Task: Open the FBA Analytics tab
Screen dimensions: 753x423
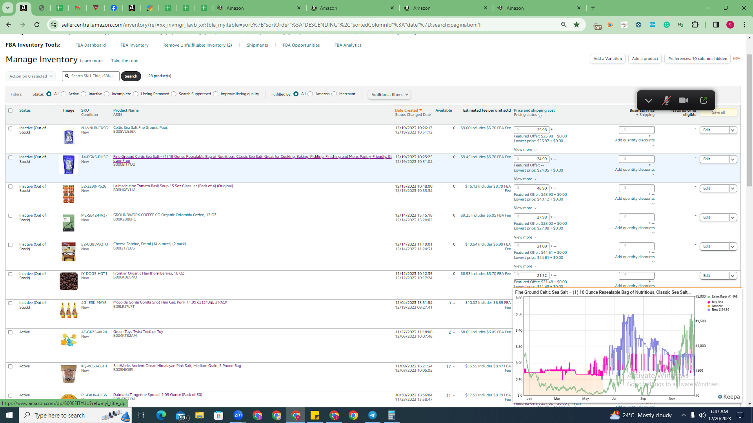Action: click(x=348, y=45)
